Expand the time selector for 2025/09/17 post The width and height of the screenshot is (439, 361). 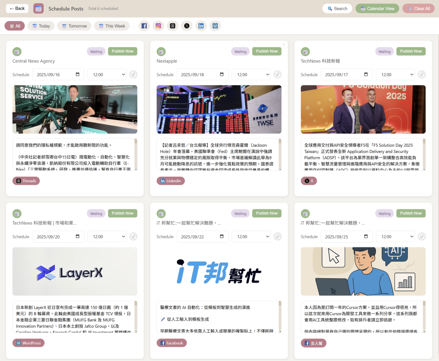[395, 75]
